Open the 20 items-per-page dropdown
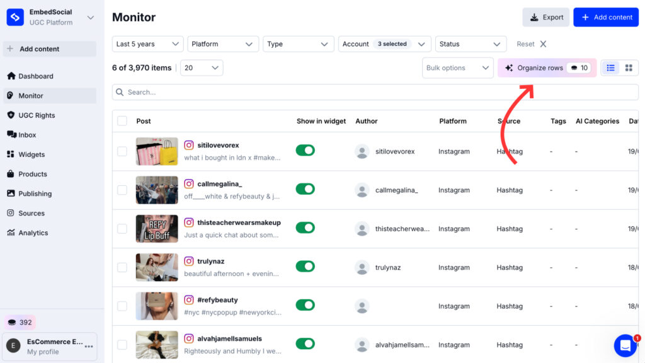Image resolution: width=645 pixels, height=363 pixels. pos(202,68)
